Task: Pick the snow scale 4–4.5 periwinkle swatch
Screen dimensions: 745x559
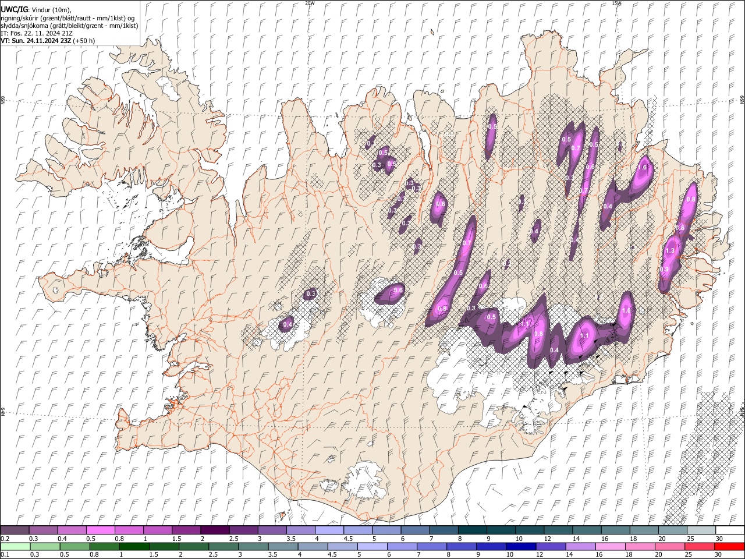Action: click(330, 530)
